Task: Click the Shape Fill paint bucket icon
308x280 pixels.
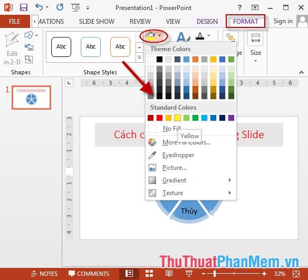Action: coord(151,35)
